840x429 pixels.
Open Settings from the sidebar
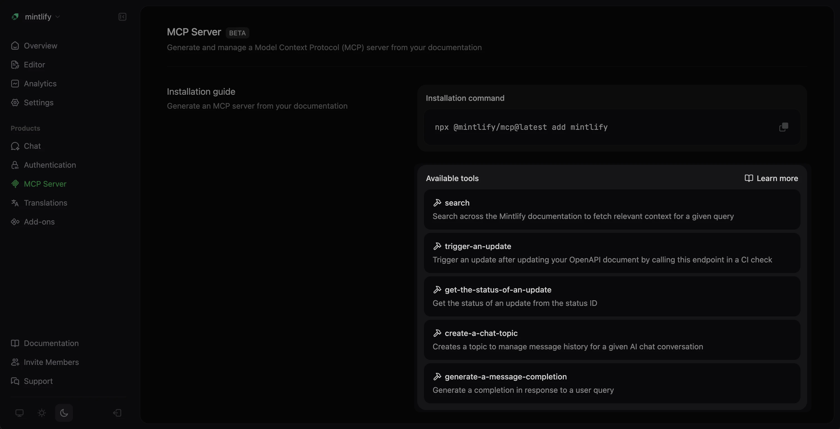click(x=15, y=102)
